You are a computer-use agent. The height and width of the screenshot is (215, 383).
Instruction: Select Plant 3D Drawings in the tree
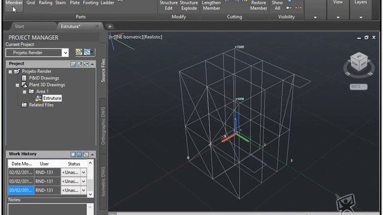(x=47, y=85)
